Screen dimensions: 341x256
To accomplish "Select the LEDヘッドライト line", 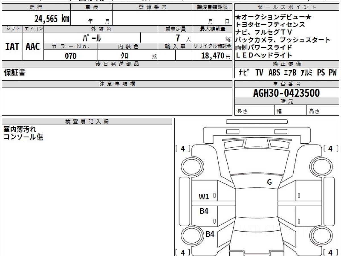I will 264,55.
